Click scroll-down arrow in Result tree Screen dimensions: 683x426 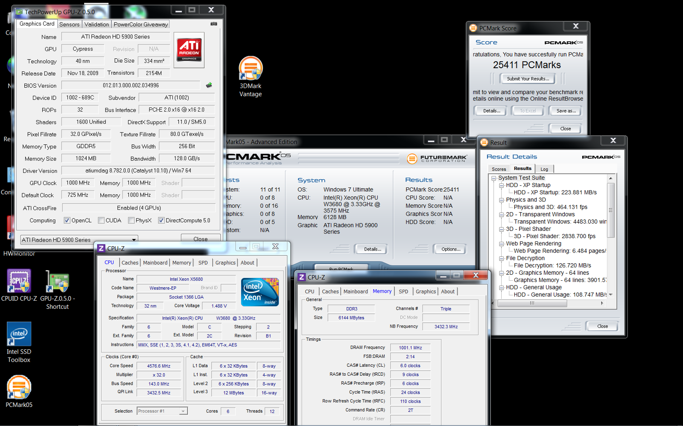click(610, 294)
